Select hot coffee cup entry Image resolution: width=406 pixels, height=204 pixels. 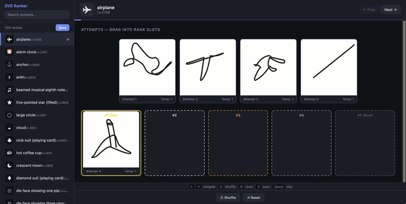tap(37, 153)
